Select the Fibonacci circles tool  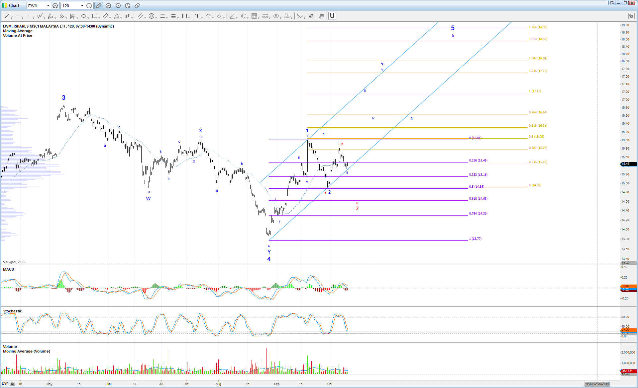coord(152,16)
